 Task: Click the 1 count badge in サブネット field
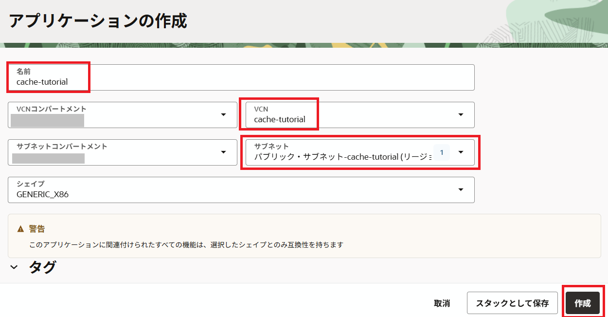pos(442,152)
